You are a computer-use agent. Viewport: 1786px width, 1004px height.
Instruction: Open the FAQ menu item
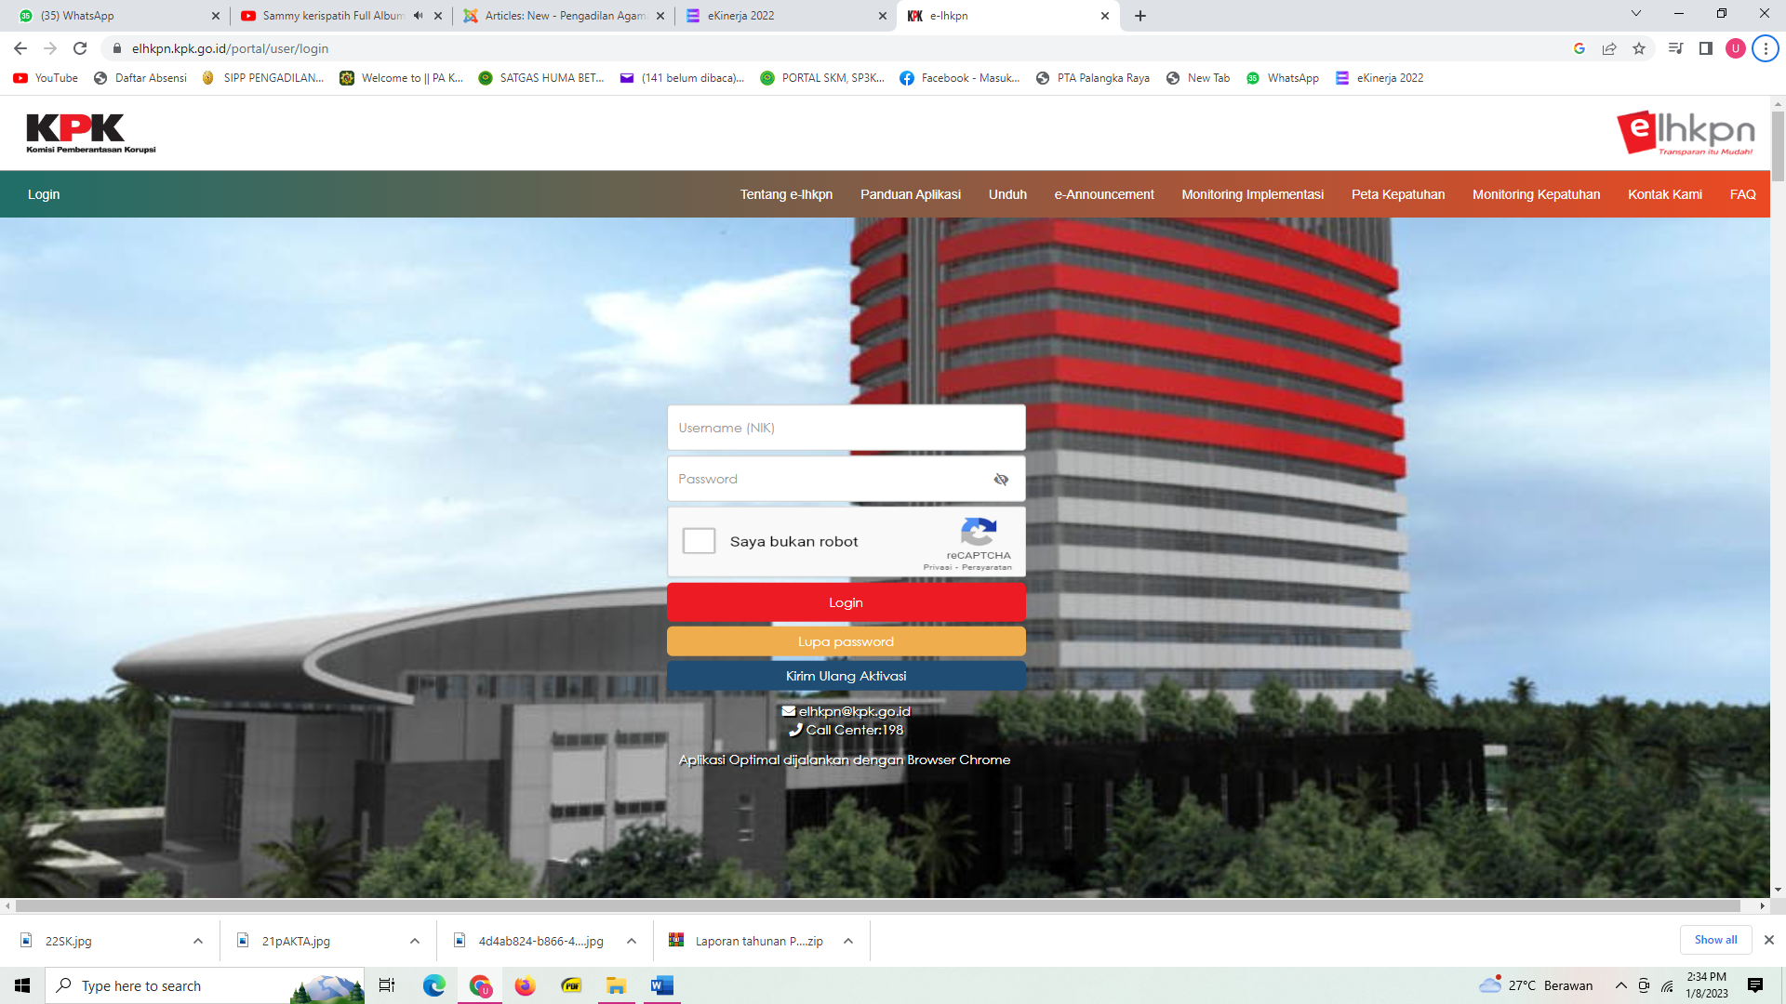pyautogui.click(x=1742, y=194)
